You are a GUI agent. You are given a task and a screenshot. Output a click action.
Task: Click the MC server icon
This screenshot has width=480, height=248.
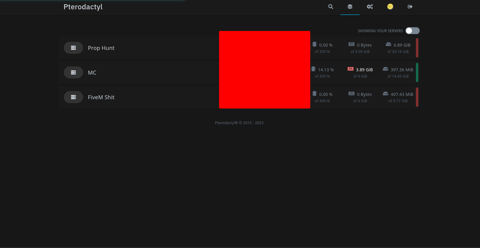(x=73, y=72)
